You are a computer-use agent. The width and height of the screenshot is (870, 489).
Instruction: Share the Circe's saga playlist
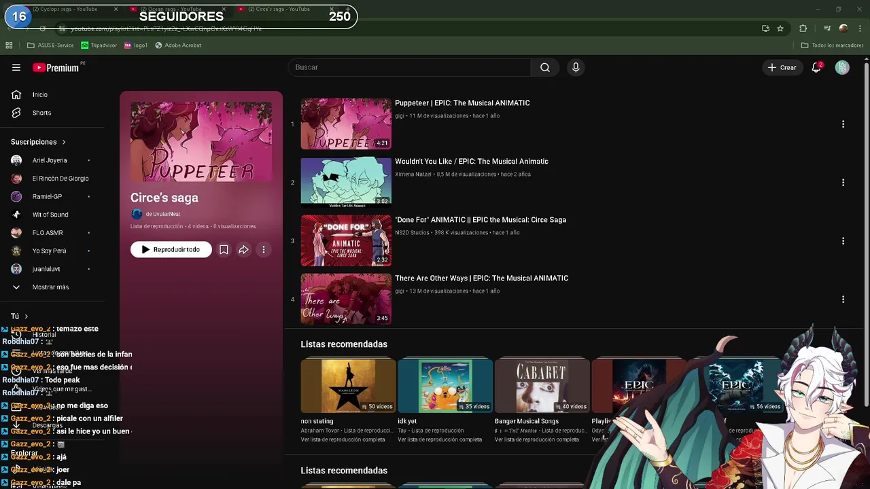coord(243,249)
